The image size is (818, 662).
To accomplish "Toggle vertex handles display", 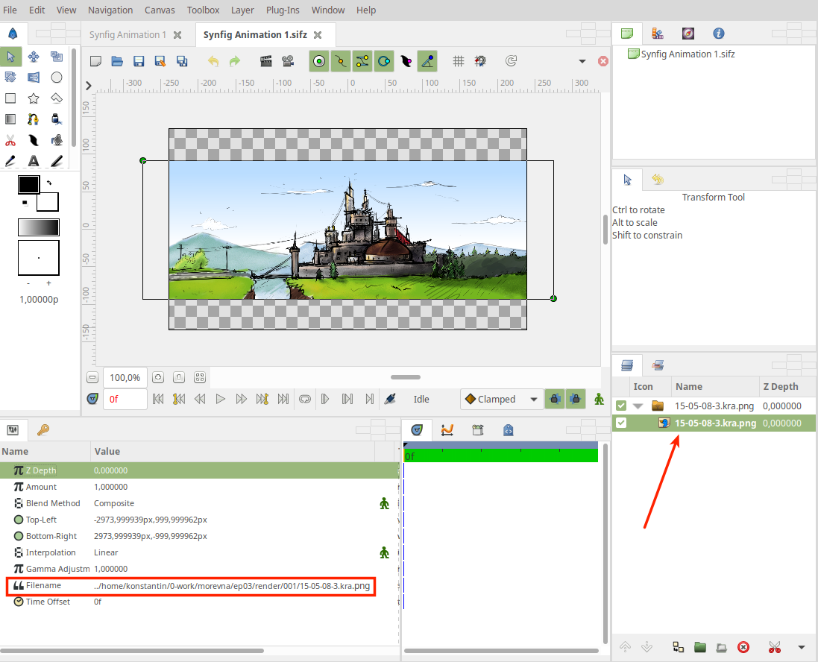I will tap(341, 61).
